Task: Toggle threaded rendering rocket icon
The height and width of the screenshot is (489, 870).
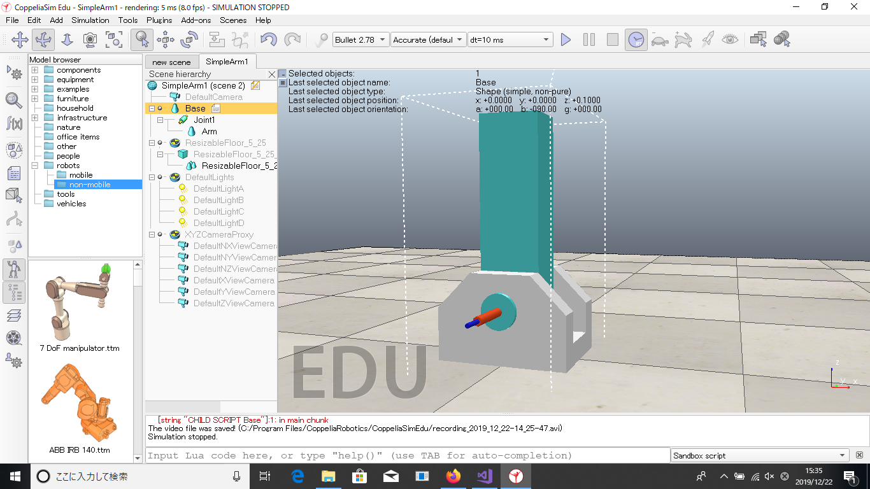Action: 706,39
